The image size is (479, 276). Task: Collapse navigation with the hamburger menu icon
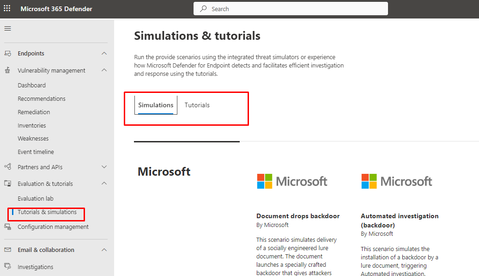7,29
